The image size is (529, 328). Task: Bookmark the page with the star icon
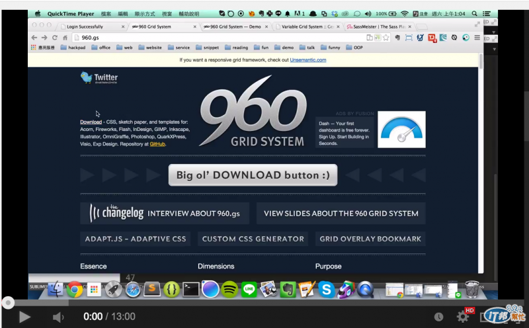click(x=386, y=38)
